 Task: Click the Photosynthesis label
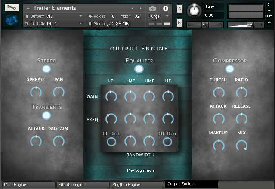141,170
